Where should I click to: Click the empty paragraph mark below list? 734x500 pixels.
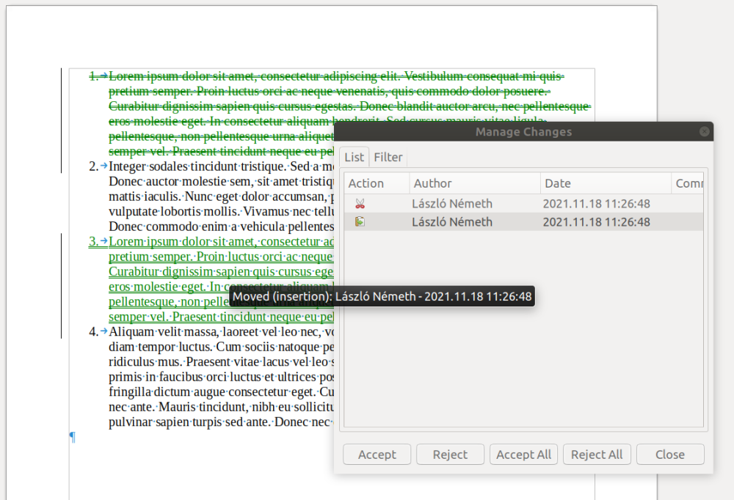pyautogui.click(x=72, y=437)
